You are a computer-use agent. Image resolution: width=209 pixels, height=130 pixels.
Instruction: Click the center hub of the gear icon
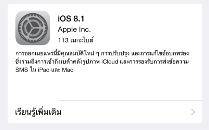33,28
